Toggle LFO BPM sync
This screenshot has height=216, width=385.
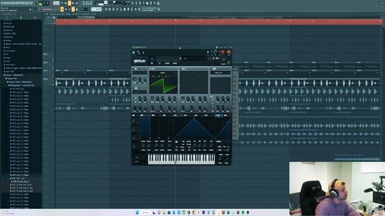[188, 142]
